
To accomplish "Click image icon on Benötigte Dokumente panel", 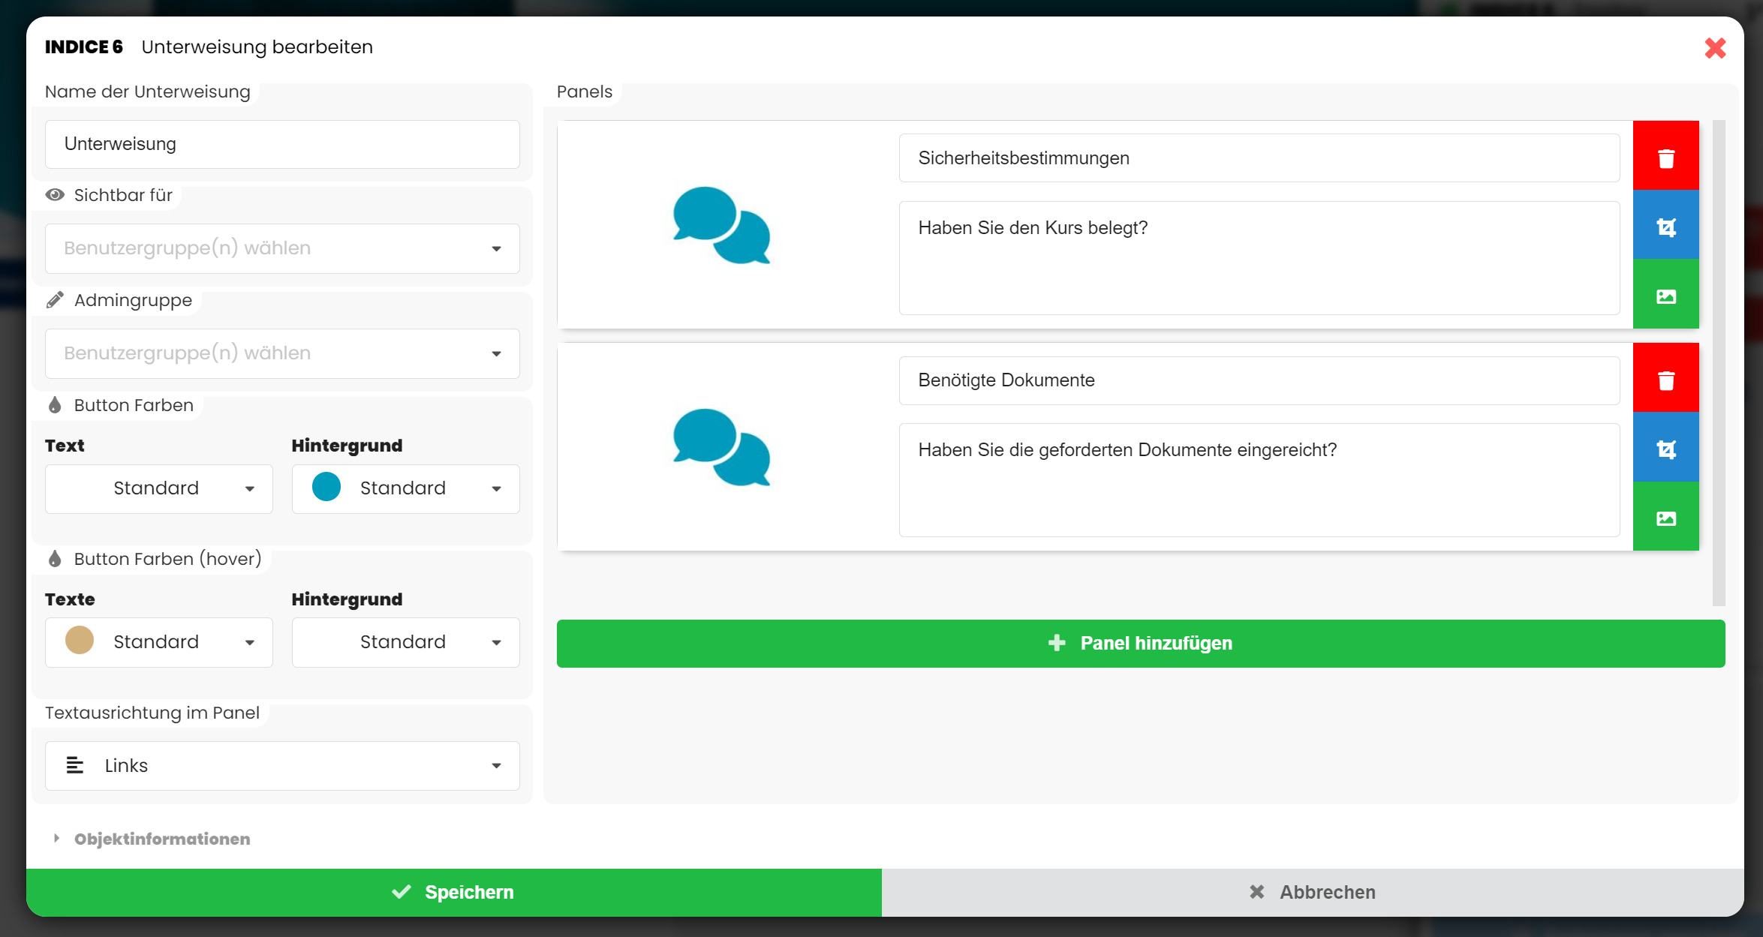I will pyautogui.click(x=1665, y=517).
